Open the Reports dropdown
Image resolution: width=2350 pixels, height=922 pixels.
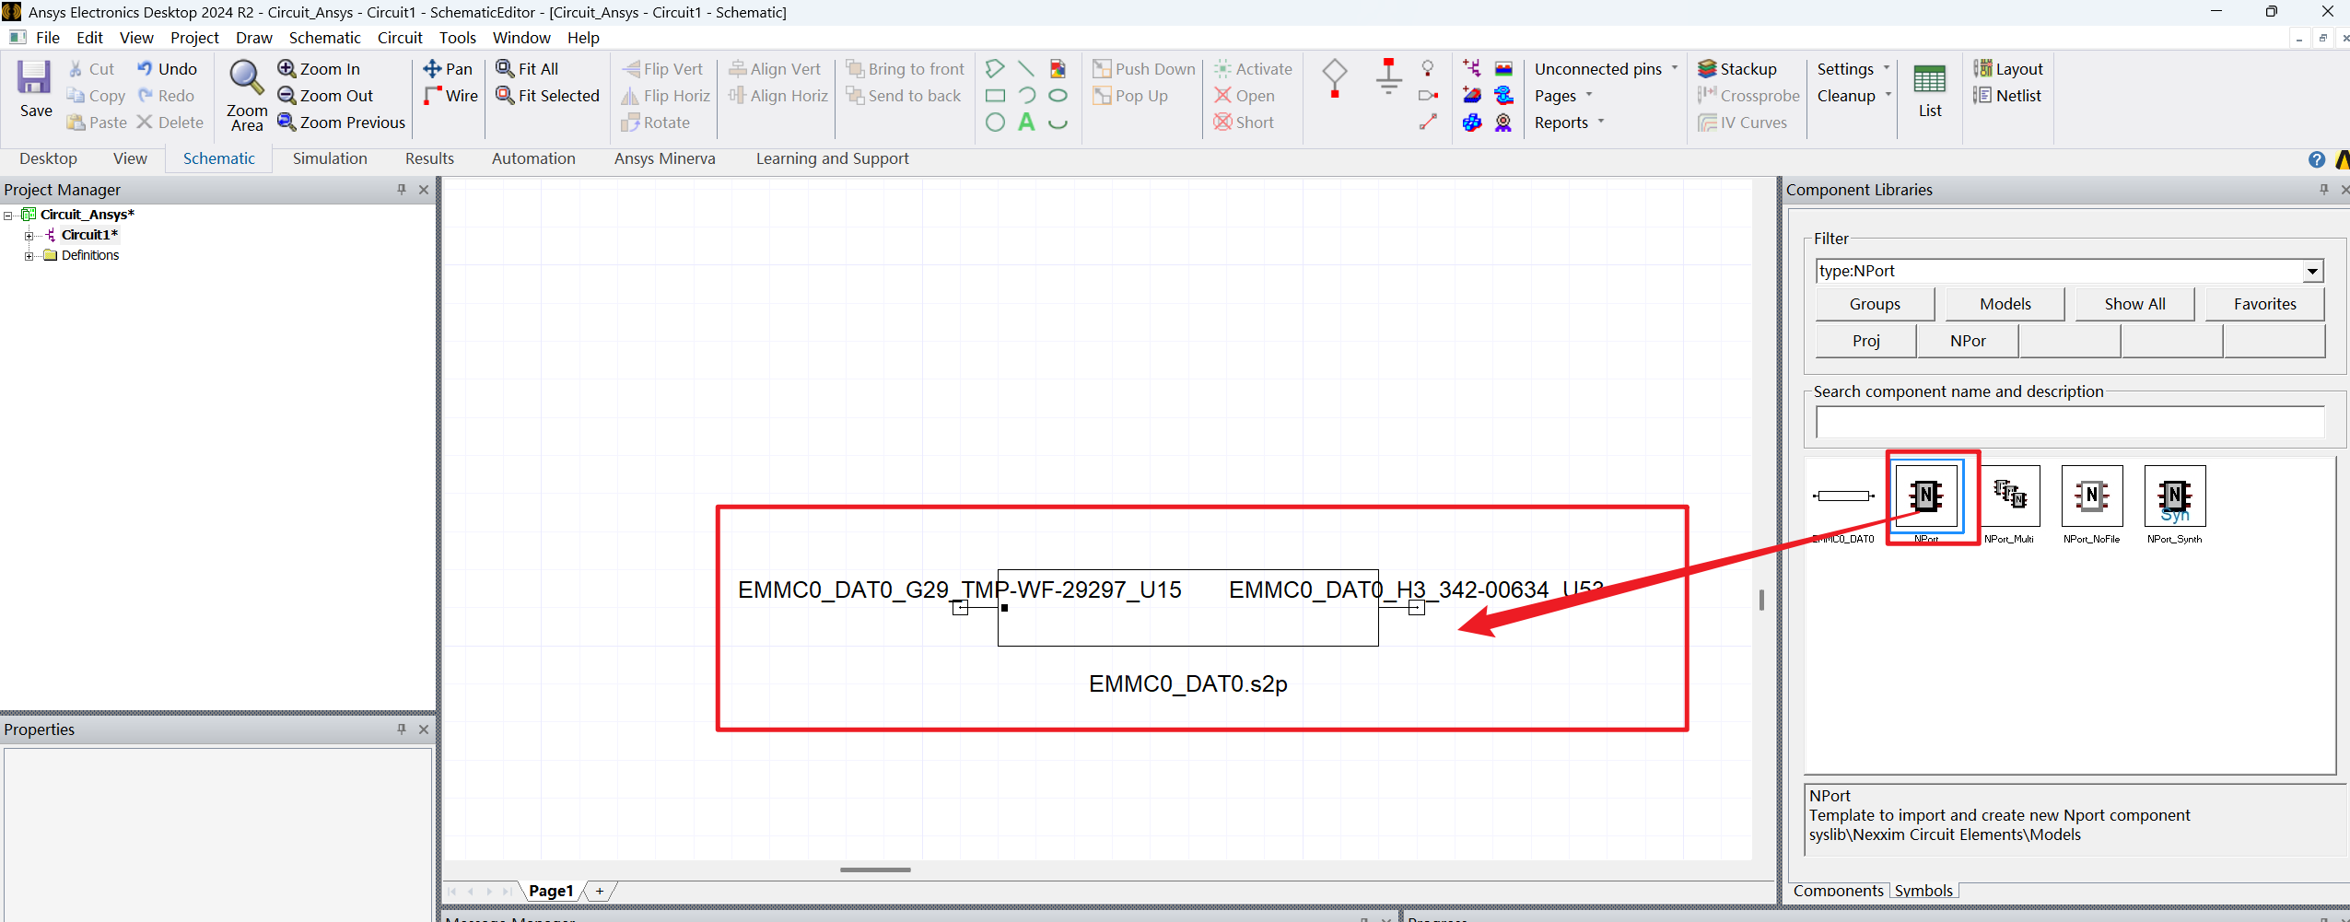(1569, 123)
